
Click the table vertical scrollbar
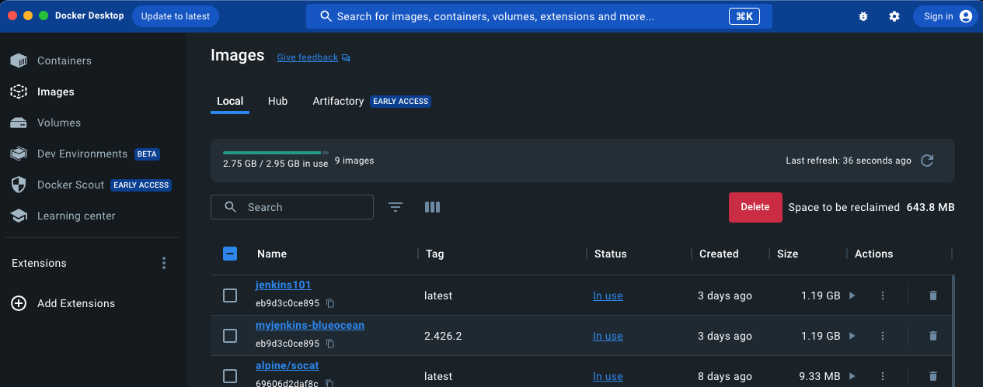(953, 331)
